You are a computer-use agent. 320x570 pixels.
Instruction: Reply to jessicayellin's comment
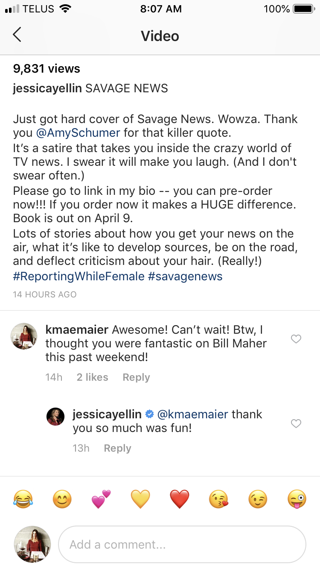[x=117, y=448]
